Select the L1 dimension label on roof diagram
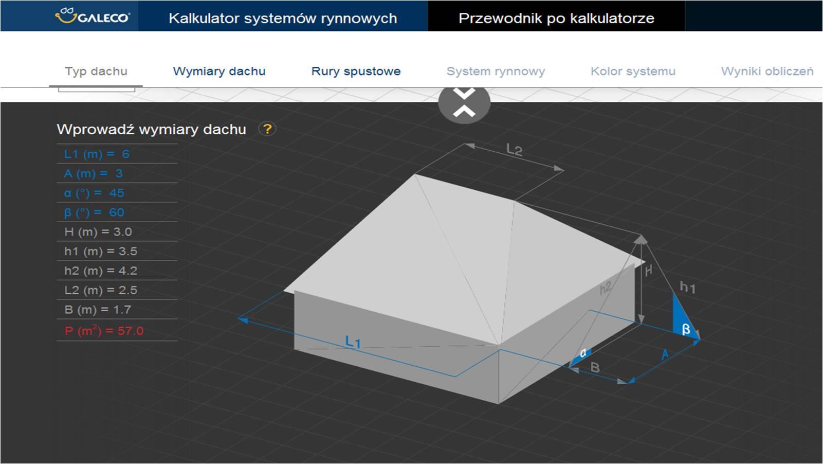The width and height of the screenshot is (823, 464). pyautogui.click(x=353, y=342)
